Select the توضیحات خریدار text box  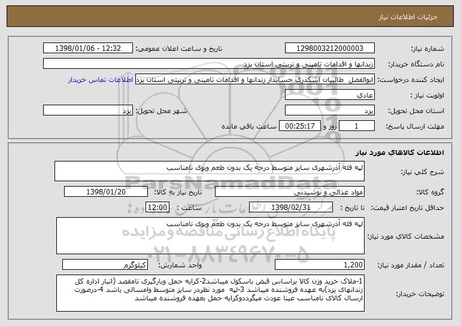pos(210,293)
